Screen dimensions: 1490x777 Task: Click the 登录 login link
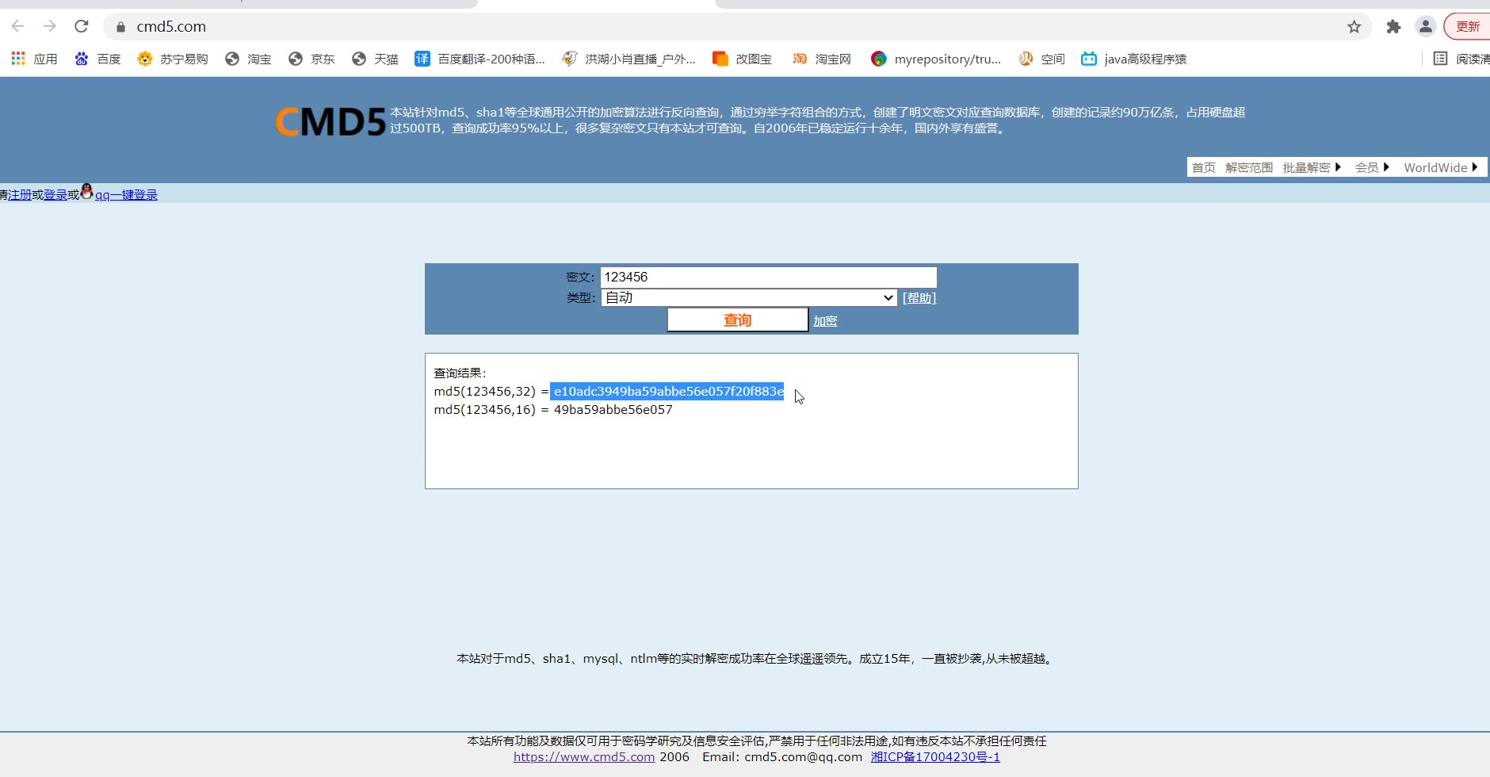coord(55,195)
